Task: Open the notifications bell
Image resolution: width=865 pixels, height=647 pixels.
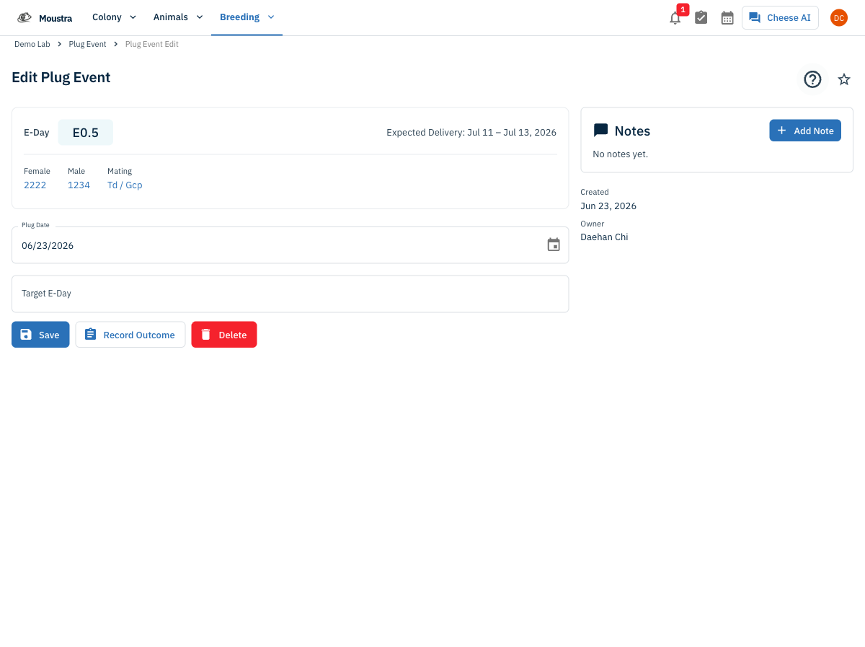Action: tap(675, 18)
